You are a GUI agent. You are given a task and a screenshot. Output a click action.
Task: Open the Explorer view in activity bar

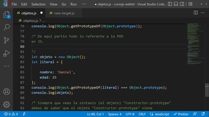(7, 15)
